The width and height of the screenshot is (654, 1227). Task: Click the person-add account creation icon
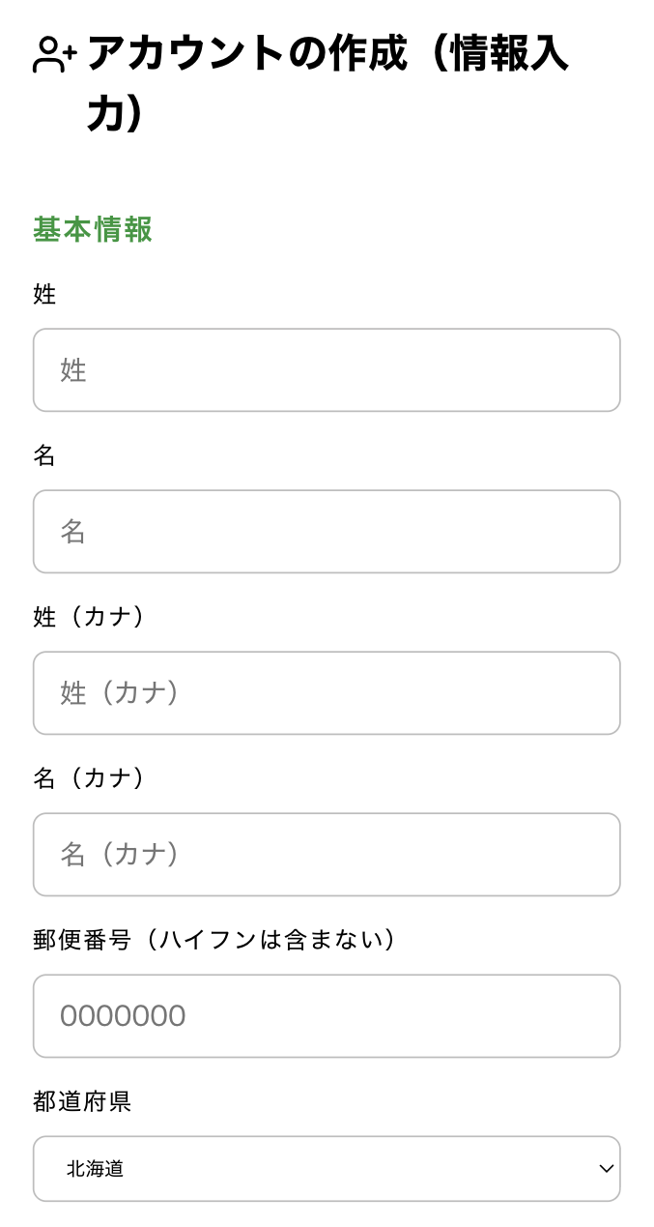(55, 54)
